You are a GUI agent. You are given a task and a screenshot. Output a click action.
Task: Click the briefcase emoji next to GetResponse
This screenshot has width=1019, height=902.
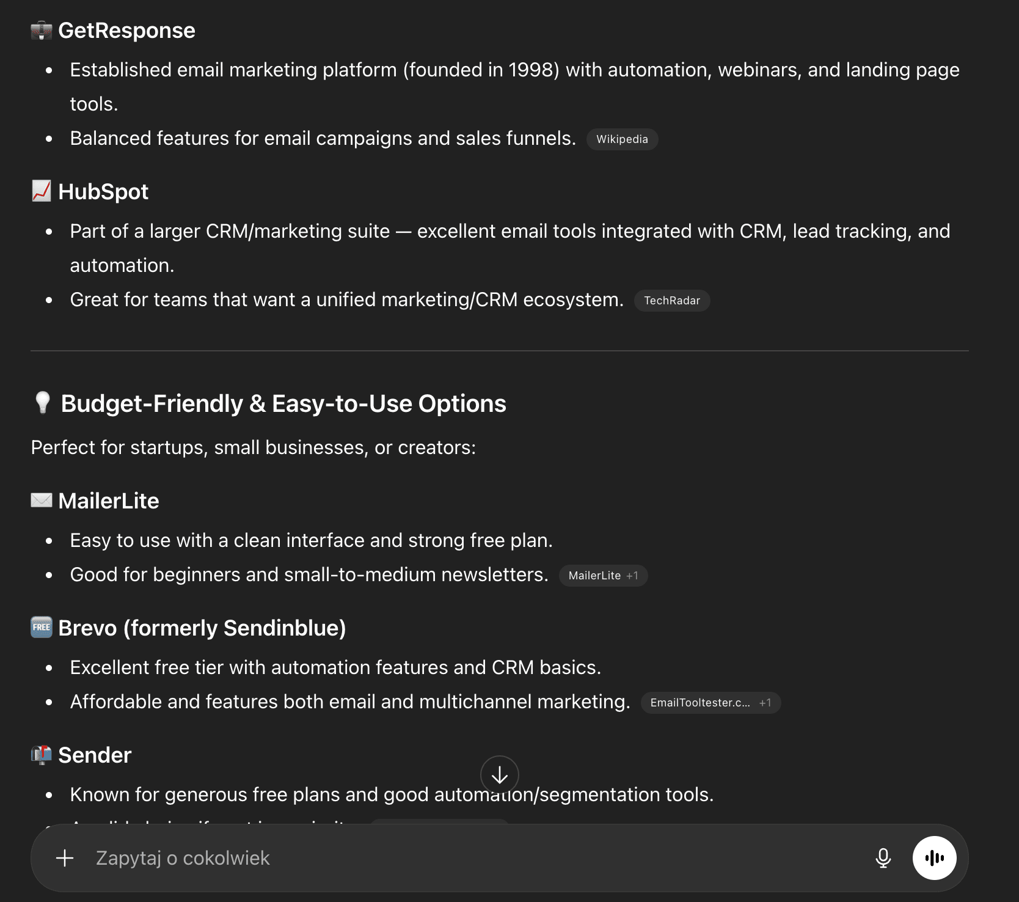point(40,29)
